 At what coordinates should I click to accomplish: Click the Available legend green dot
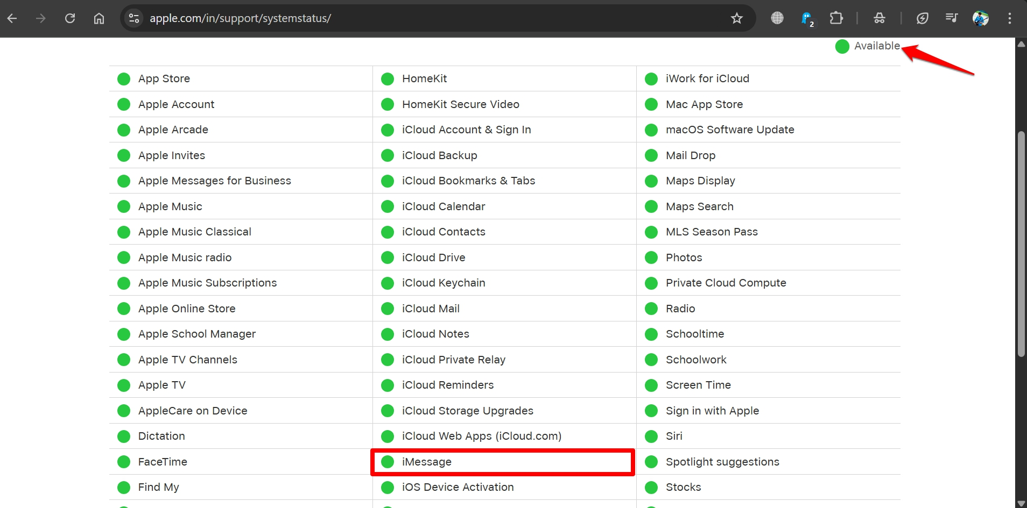[x=842, y=47]
